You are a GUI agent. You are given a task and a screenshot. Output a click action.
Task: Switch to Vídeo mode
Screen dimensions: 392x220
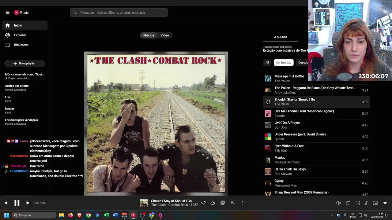165,35
